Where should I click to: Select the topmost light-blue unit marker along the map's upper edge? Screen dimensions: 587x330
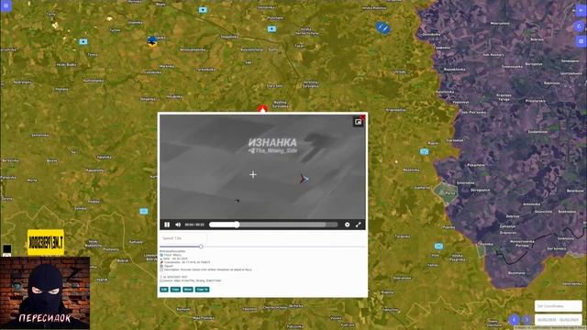tap(203, 10)
